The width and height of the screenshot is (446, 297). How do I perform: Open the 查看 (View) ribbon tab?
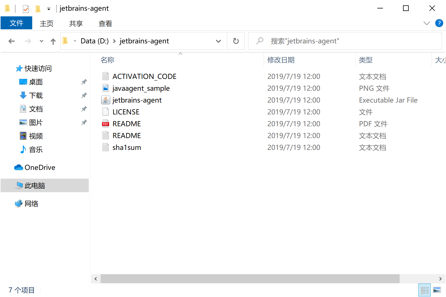(105, 23)
